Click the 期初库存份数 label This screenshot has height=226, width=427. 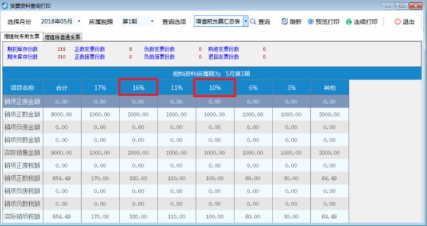(23, 50)
